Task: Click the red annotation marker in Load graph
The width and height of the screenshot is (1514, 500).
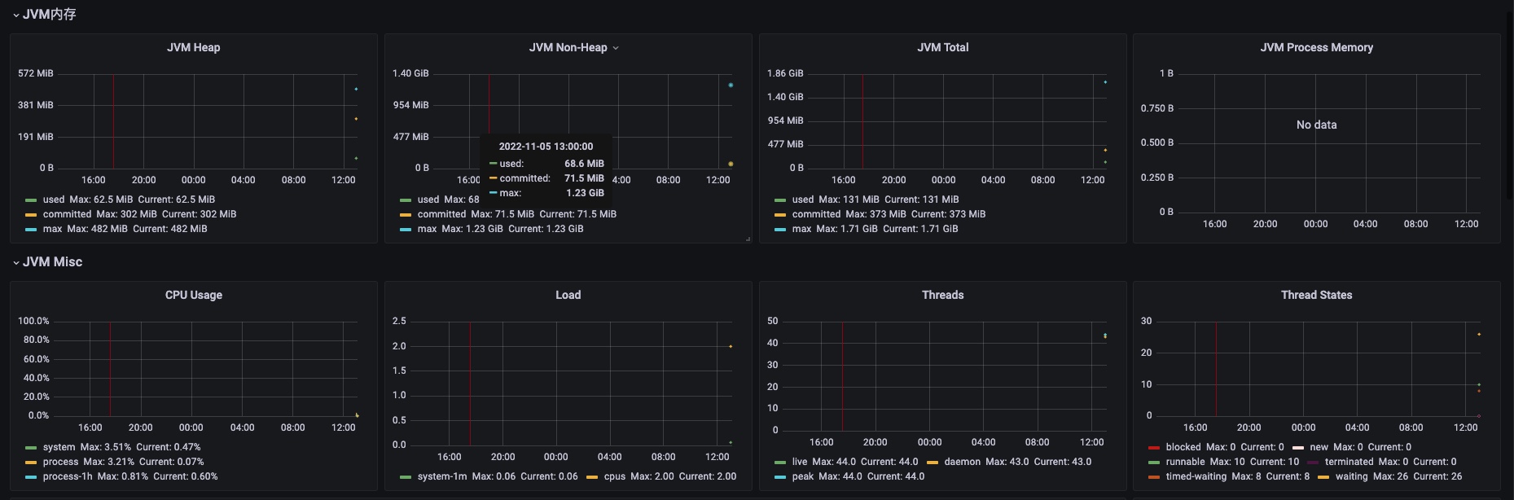Action: 470,384
